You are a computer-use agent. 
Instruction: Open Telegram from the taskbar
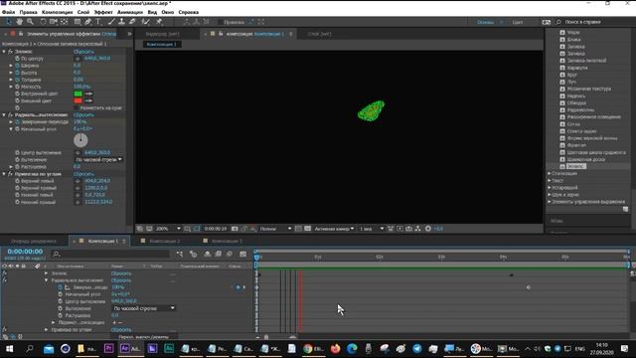pyautogui.click(x=417, y=349)
